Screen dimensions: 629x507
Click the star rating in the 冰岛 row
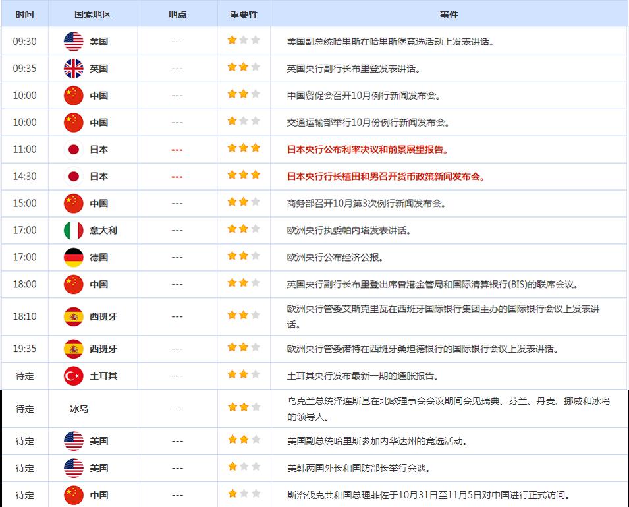point(244,408)
